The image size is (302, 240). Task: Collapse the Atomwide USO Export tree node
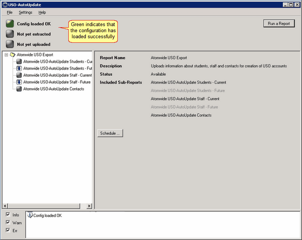coord(6,55)
